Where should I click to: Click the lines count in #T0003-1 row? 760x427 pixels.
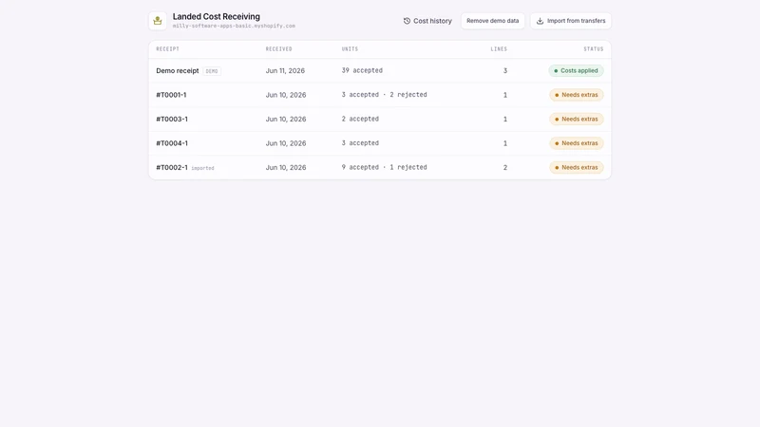pyautogui.click(x=505, y=120)
